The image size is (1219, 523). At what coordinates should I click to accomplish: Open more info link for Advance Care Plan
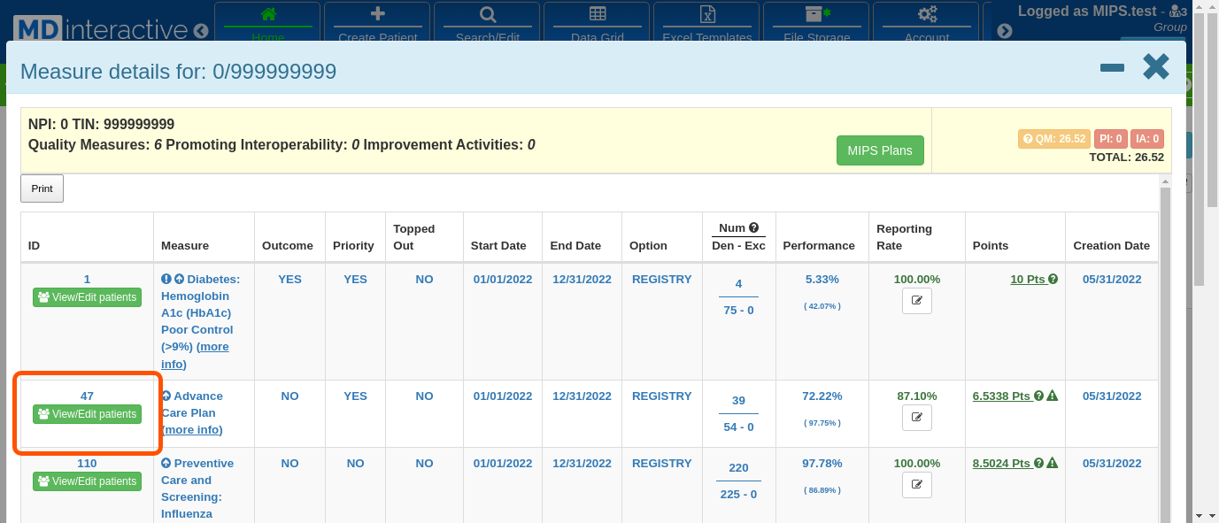[x=193, y=430]
